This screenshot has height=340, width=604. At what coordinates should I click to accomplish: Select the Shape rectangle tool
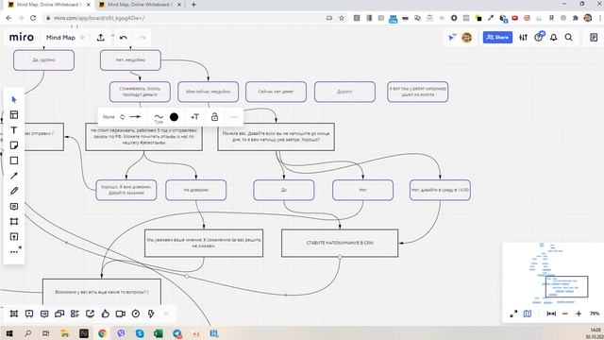tap(14, 161)
